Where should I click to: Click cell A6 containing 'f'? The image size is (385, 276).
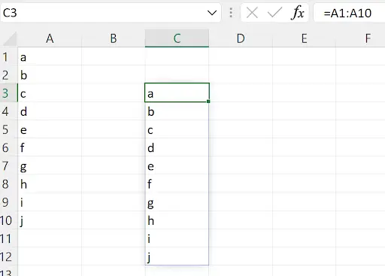[50, 147]
